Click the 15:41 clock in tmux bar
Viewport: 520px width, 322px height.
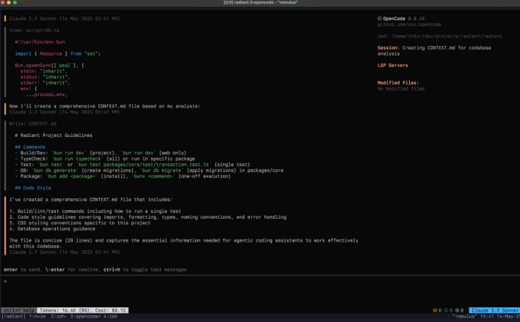coord(487,317)
